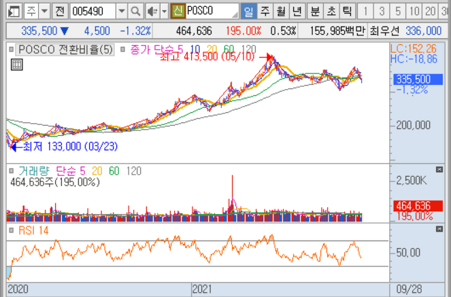Click volume 464,636 in quote bar
The height and width of the screenshot is (297, 451).
pos(194,31)
